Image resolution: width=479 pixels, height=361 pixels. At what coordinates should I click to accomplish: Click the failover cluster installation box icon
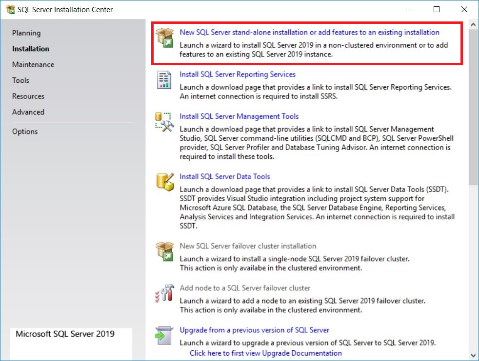click(164, 251)
